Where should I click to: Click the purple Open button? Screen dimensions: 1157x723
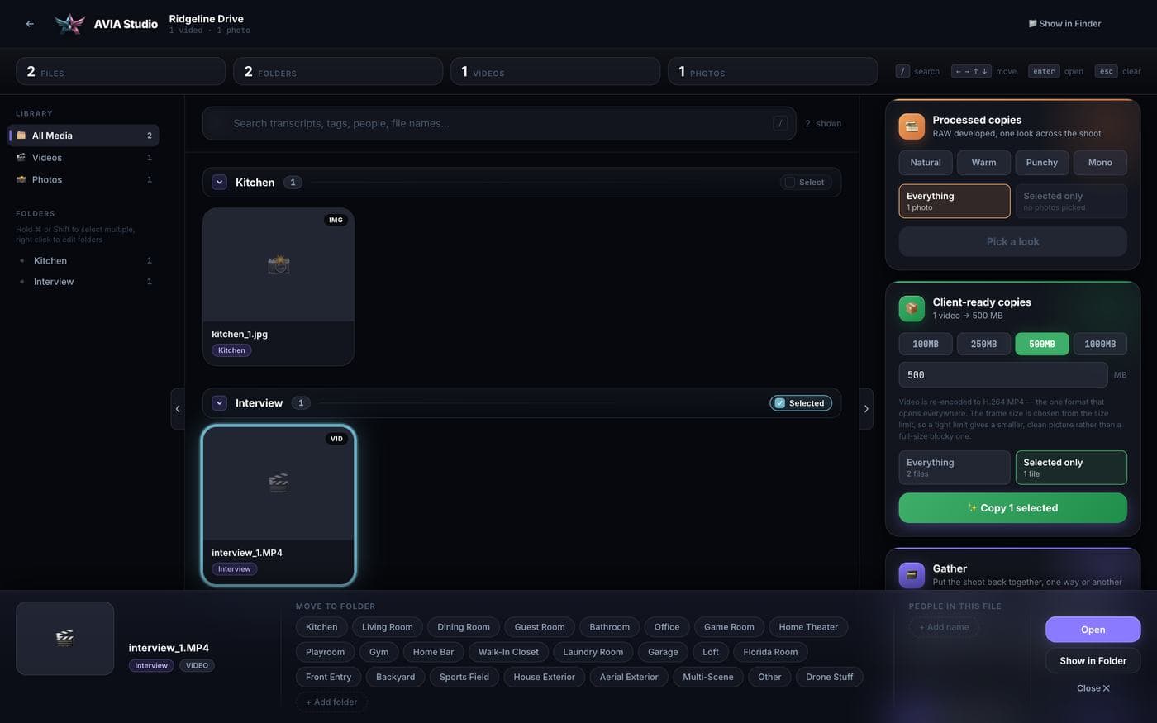point(1093,630)
